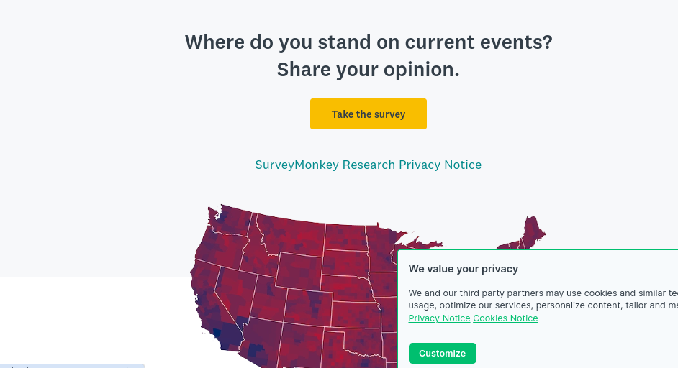Select South Dakota on the map
Screen dimensions: 678x368
(x=344, y=262)
